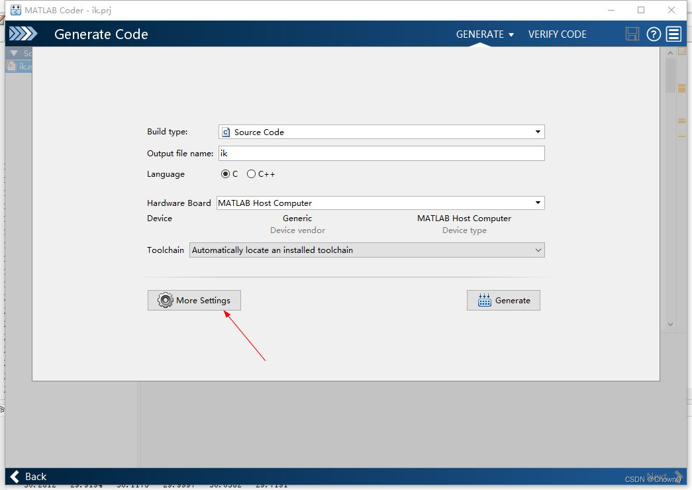Viewport: 692px width, 490px height.
Task: Click the Generate button
Action: (x=503, y=300)
